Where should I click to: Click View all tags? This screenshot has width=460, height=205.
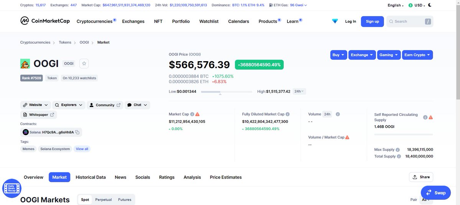coord(82,149)
